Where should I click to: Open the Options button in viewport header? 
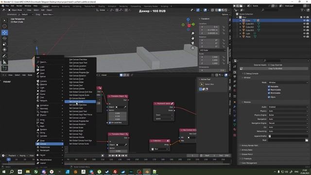[225, 15]
